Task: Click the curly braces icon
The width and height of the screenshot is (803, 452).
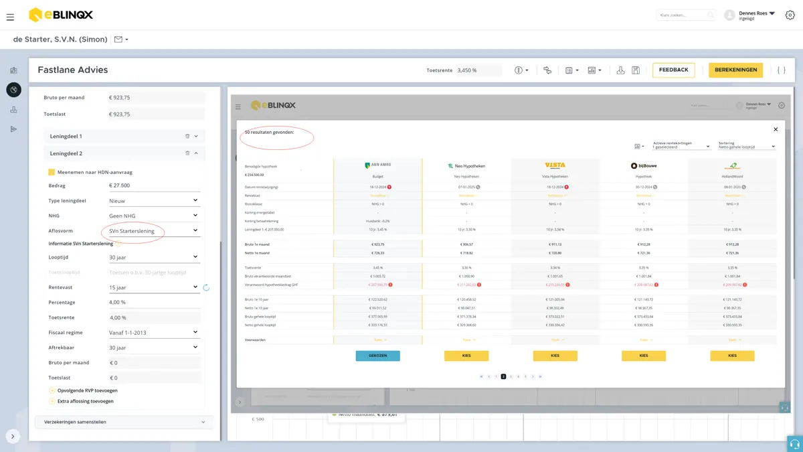Action: coord(781,70)
